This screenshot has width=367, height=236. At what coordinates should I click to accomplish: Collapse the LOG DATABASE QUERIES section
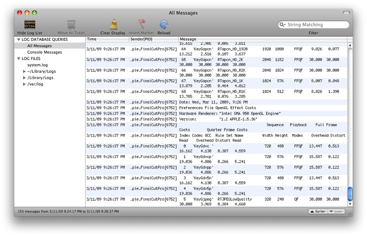(18, 39)
